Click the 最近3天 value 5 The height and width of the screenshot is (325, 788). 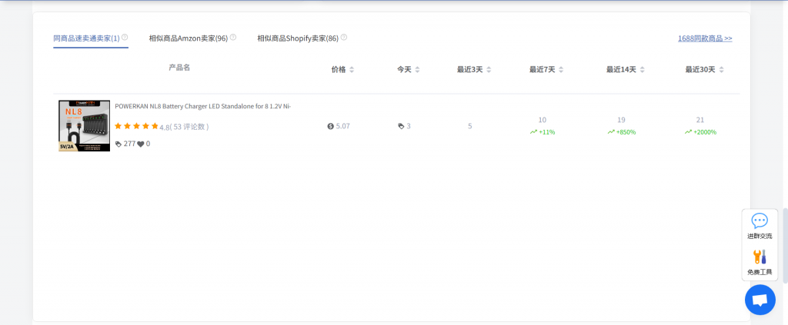470,126
